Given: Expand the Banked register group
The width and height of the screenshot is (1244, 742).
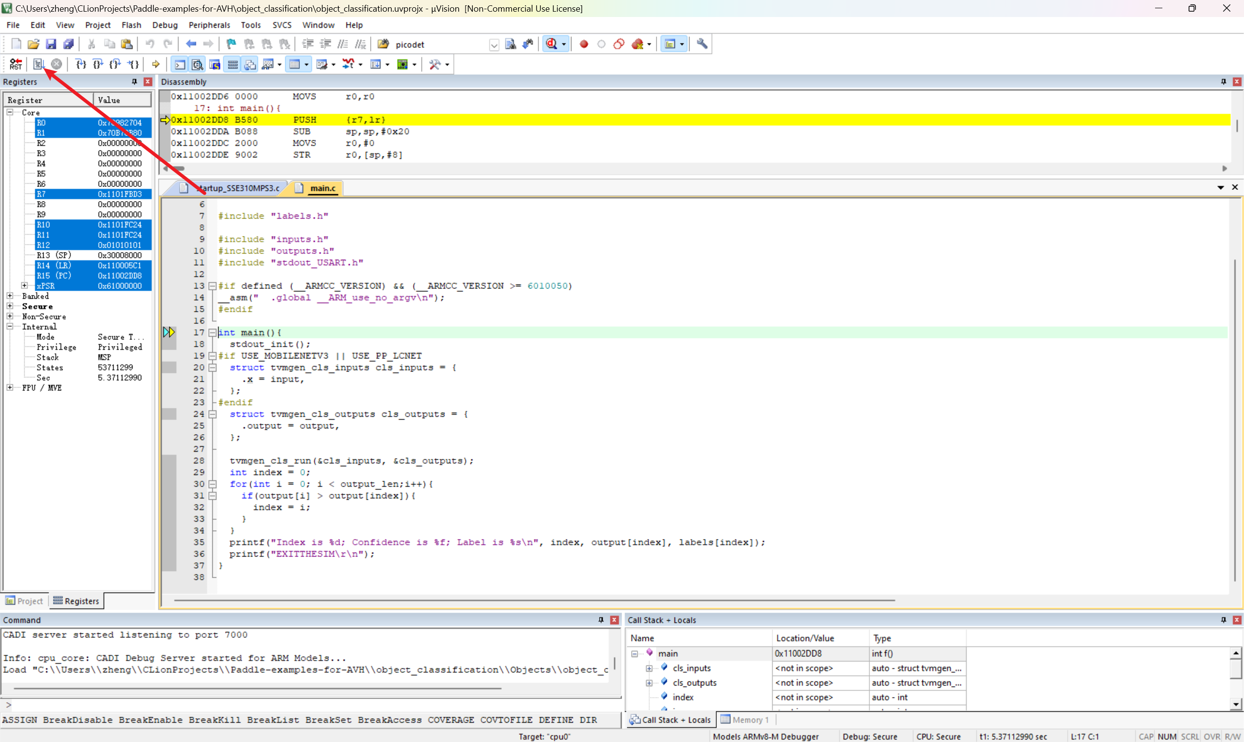Looking at the screenshot, I should click(x=10, y=296).
